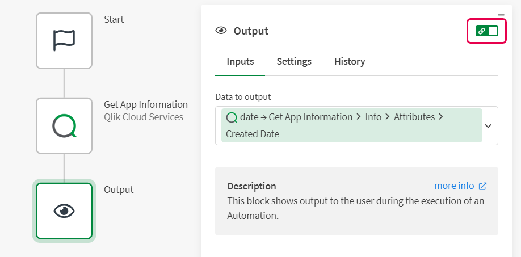Image resolution: width=521 pixels, height=257 pixels.
Task: Switch to the Settings tab
Action: 294,61
